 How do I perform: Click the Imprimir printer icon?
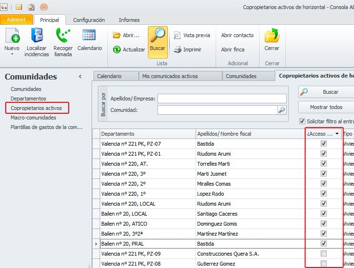click(177, 50)
